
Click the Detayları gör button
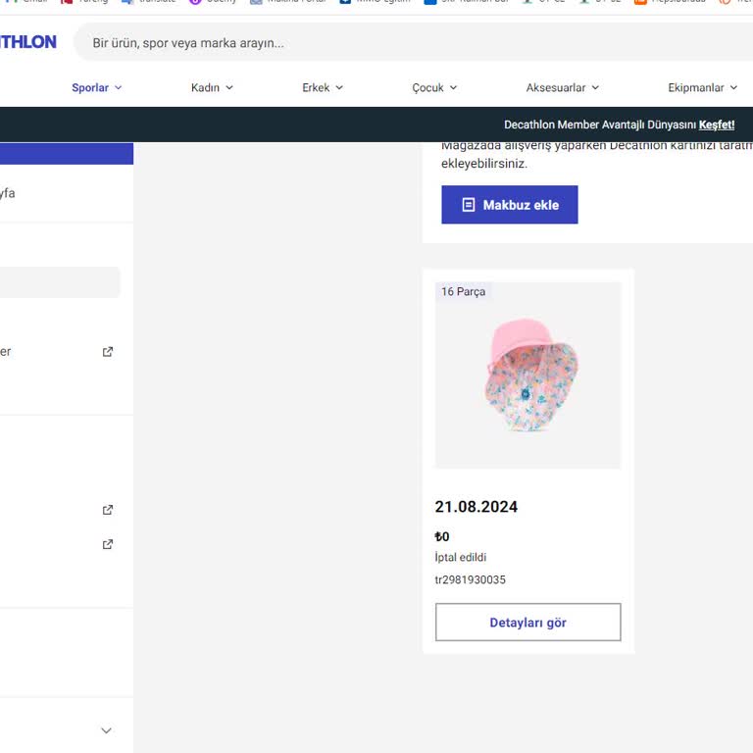click(527, 622)
